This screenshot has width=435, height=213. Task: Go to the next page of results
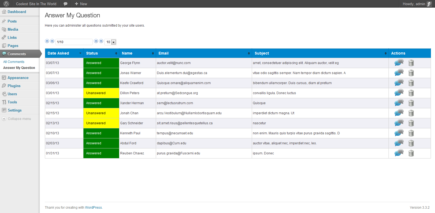(x=96, y=41)
